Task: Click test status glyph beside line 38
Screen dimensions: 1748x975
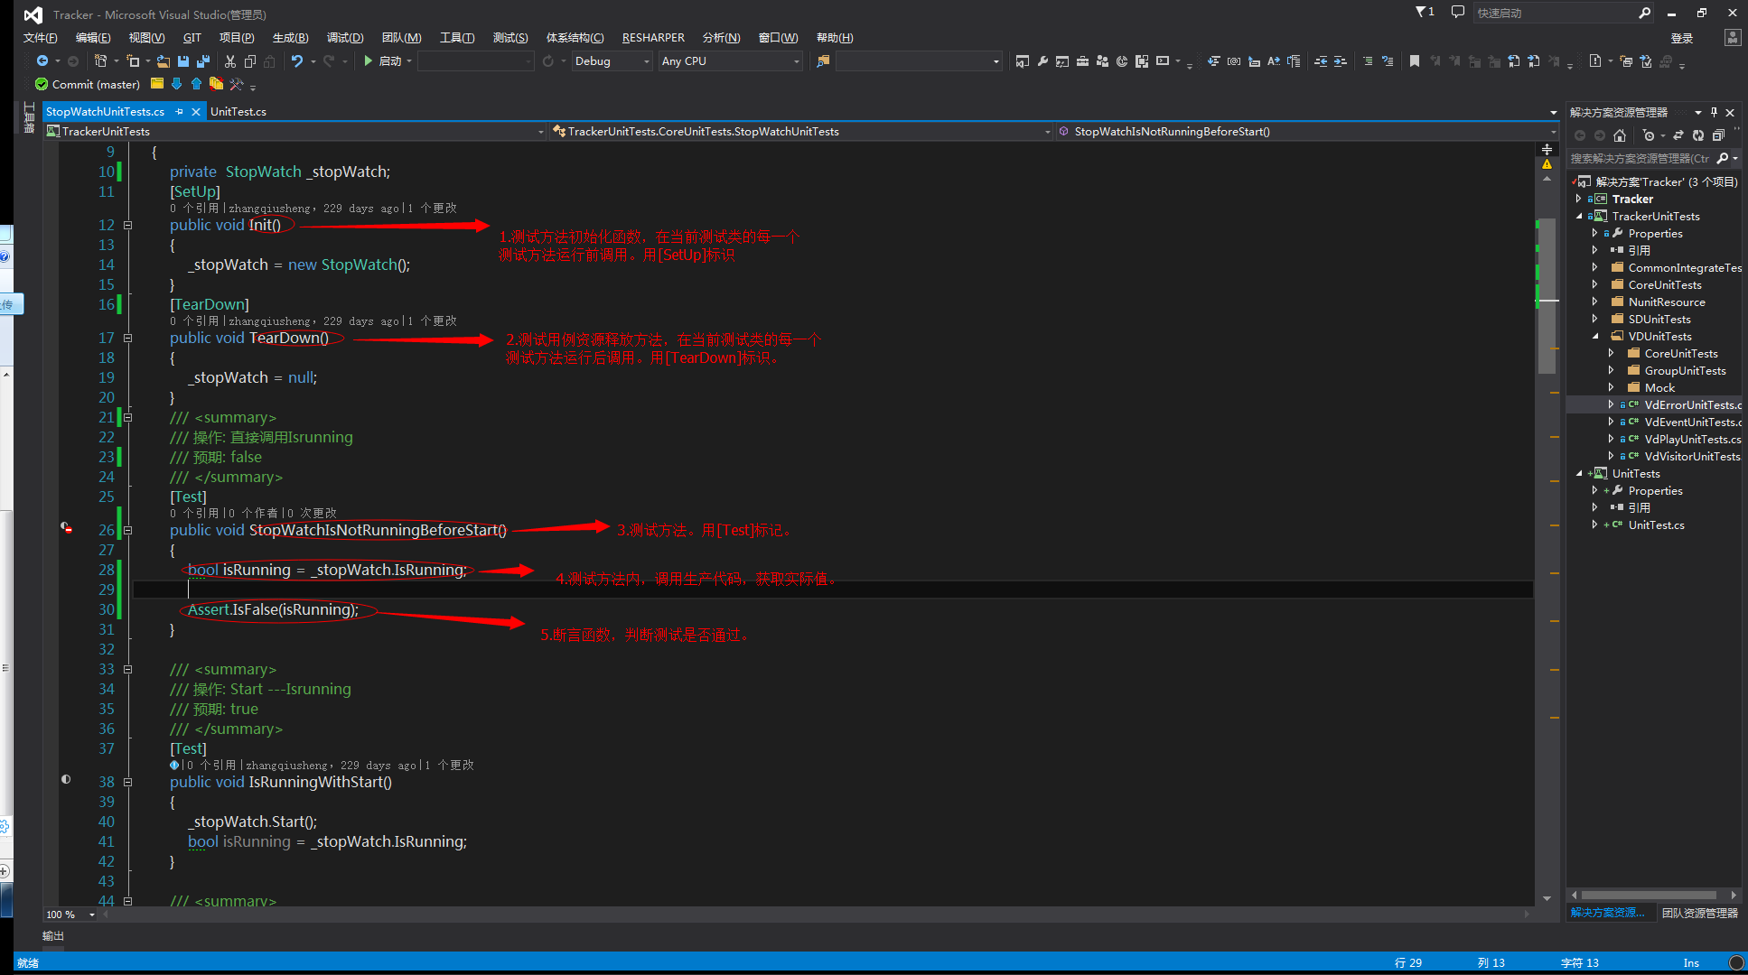Action: pyautogui.click(x=66, y=779)
